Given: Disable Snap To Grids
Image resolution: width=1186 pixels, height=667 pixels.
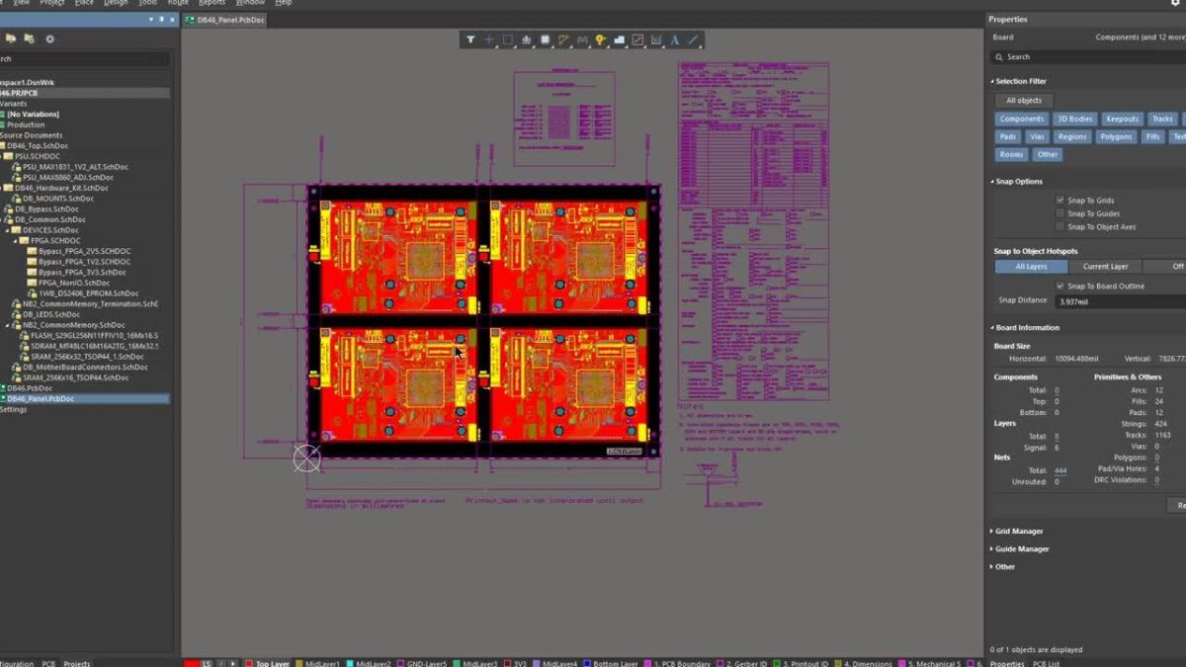Looking at the screenshot, I should (x=1060, y=199).
